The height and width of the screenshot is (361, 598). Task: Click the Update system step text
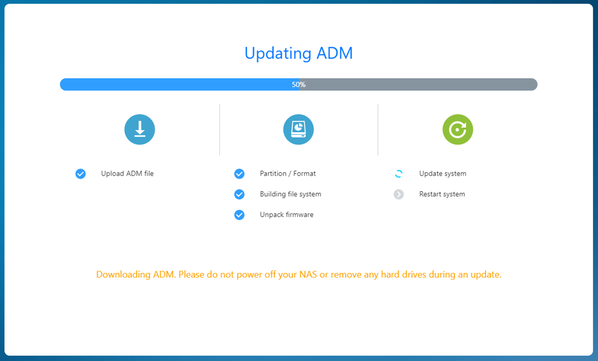pyautogui.click(x=443, y=174)
